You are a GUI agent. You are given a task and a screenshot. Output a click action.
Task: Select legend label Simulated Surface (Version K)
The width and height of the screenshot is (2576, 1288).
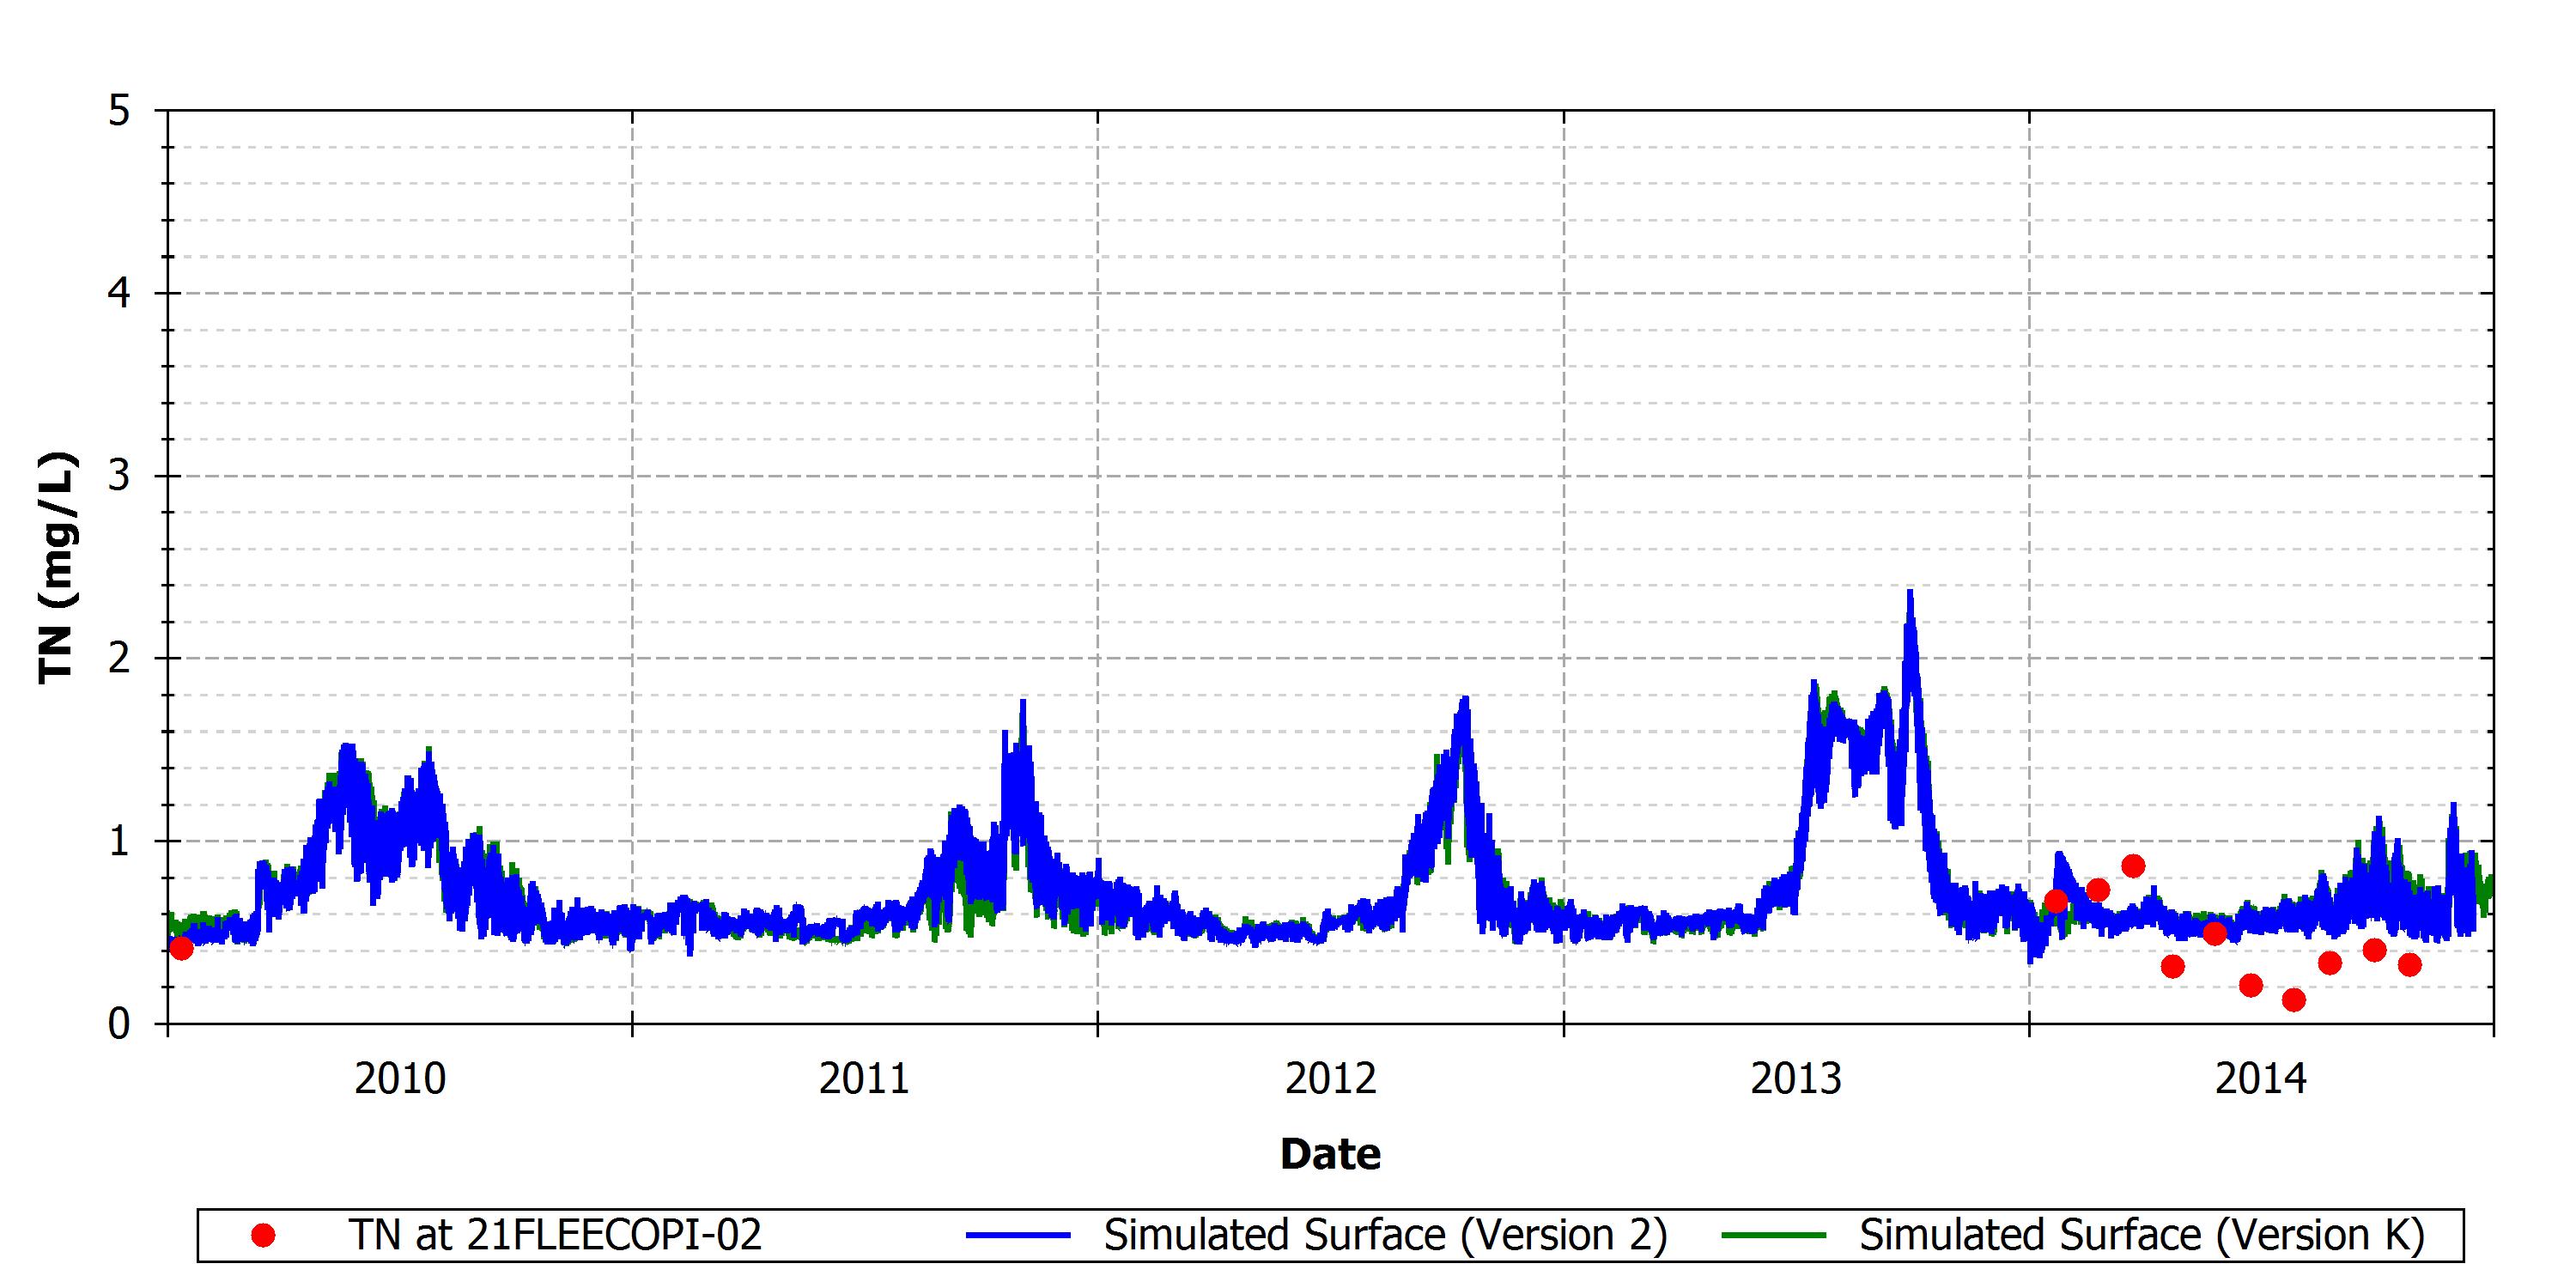tap(2142, 1236)
